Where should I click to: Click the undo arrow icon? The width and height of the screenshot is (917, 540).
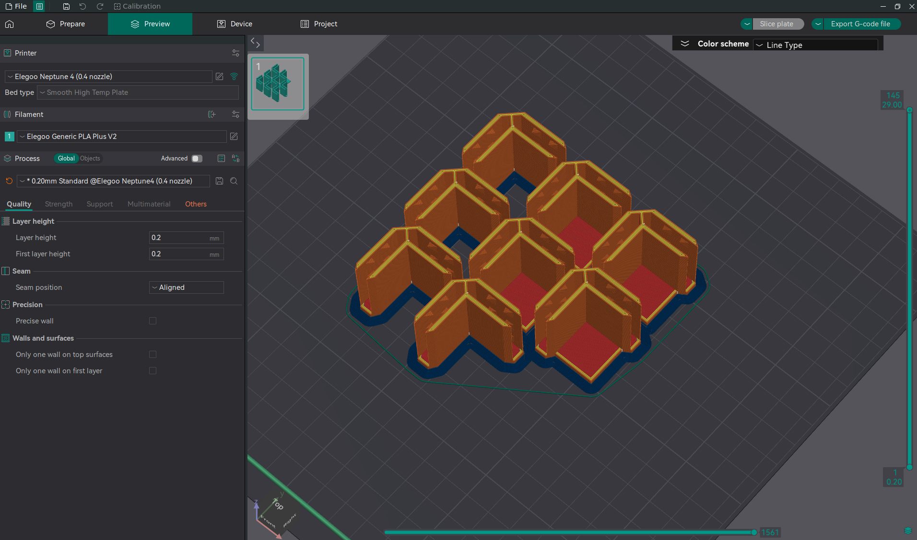pos(82,6)
